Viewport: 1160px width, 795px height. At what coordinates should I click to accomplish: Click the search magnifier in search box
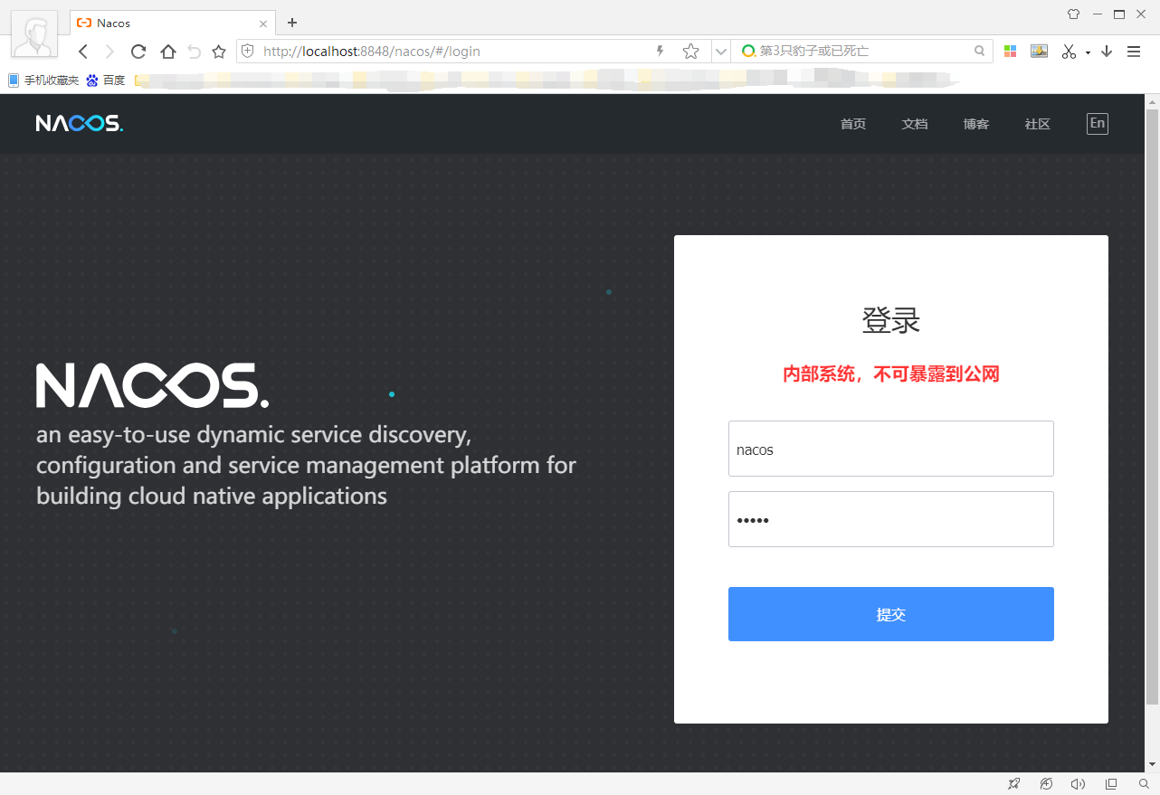[979, 52]
